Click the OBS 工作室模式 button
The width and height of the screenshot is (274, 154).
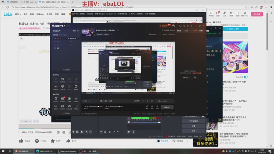pyautogui.click(x=193, y=121)
